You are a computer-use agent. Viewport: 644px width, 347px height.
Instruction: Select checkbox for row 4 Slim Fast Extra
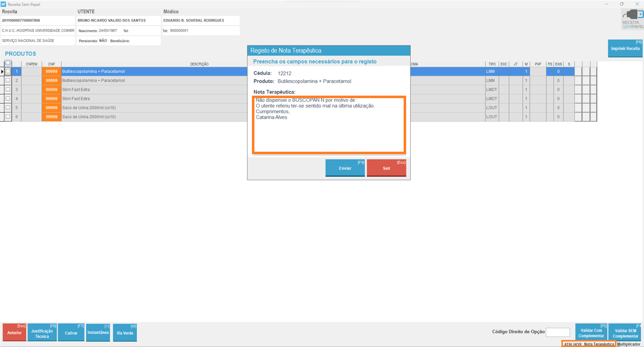click(8, 99)
